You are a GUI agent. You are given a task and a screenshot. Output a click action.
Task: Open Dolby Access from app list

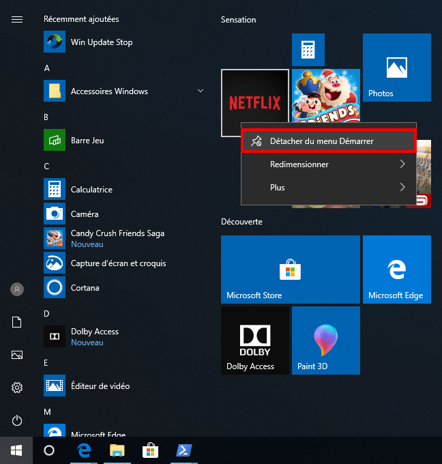pyautogui.click(x=124, y=336)
